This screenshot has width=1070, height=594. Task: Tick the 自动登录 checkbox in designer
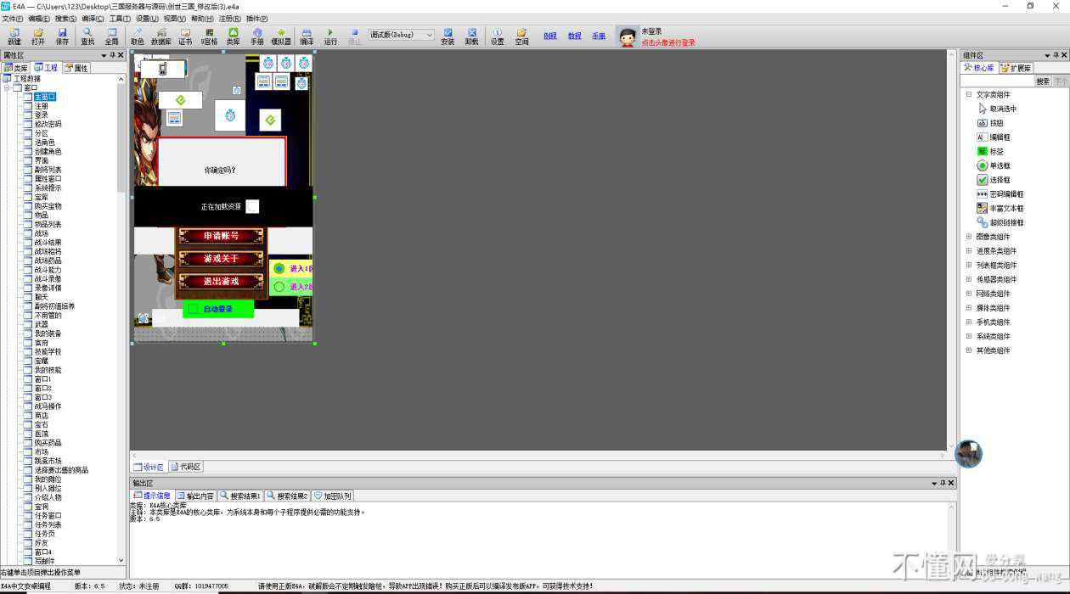(194, 309)
